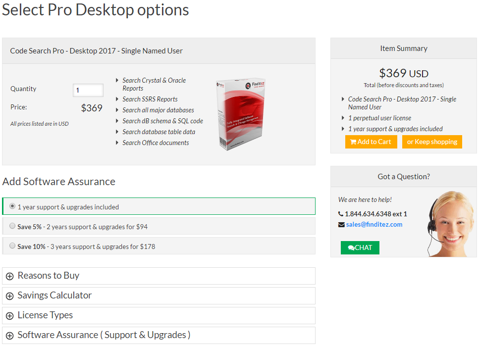This screenshot has height=346, width=479.
Task: Open the sales@finditez.com email link
Action: click(374, 224)
